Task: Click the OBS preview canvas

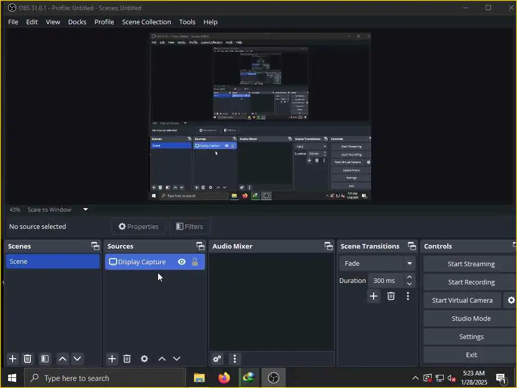Action: click(261, 116)
